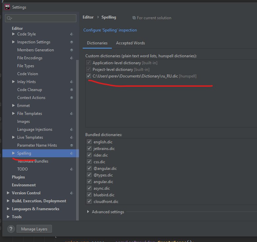The height and width of the screenshot is (242, 257).
Task: Click the 'For current solution' copy icon
Action: 134,18
